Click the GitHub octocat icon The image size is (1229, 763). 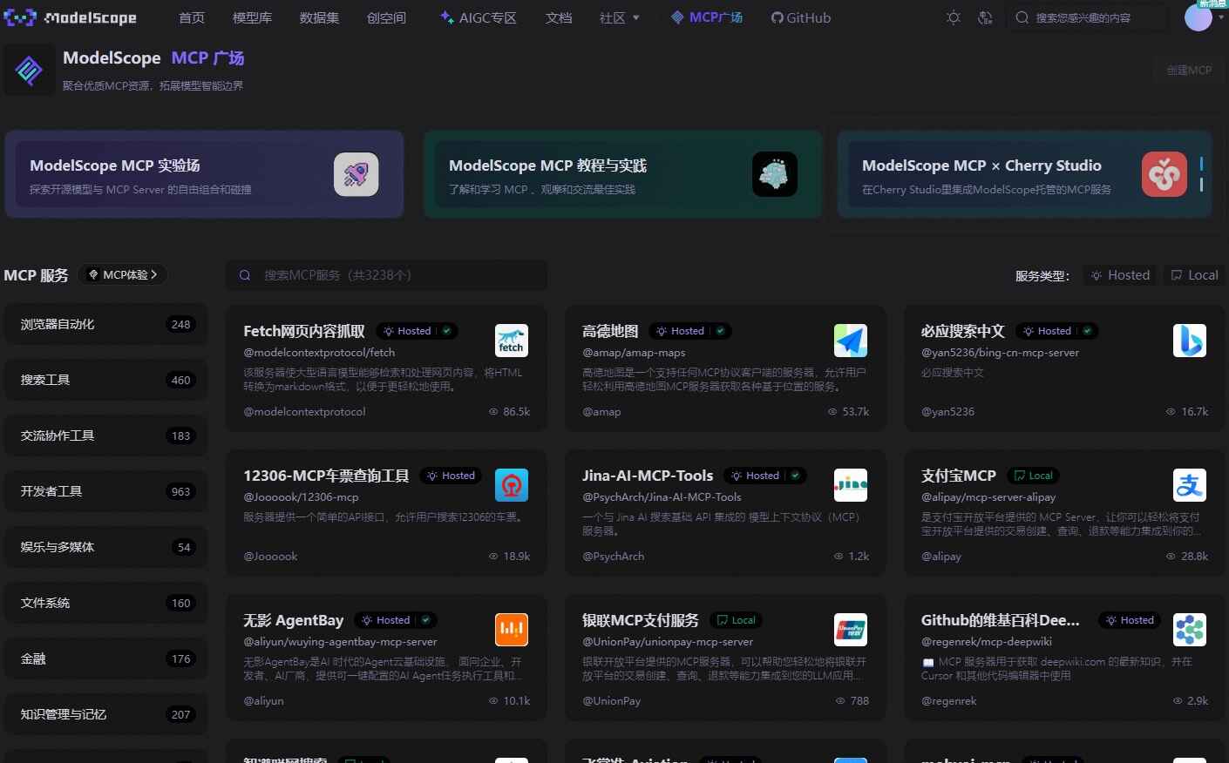point(777,17)
